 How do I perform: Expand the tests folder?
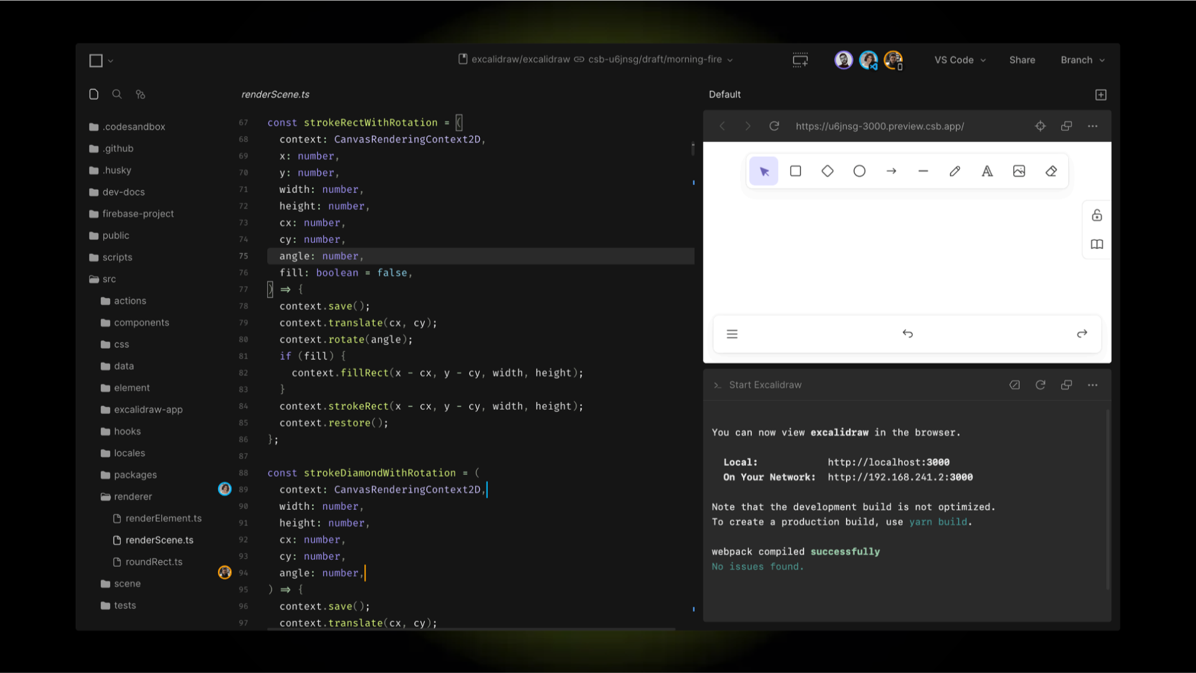tap(120, 605)
